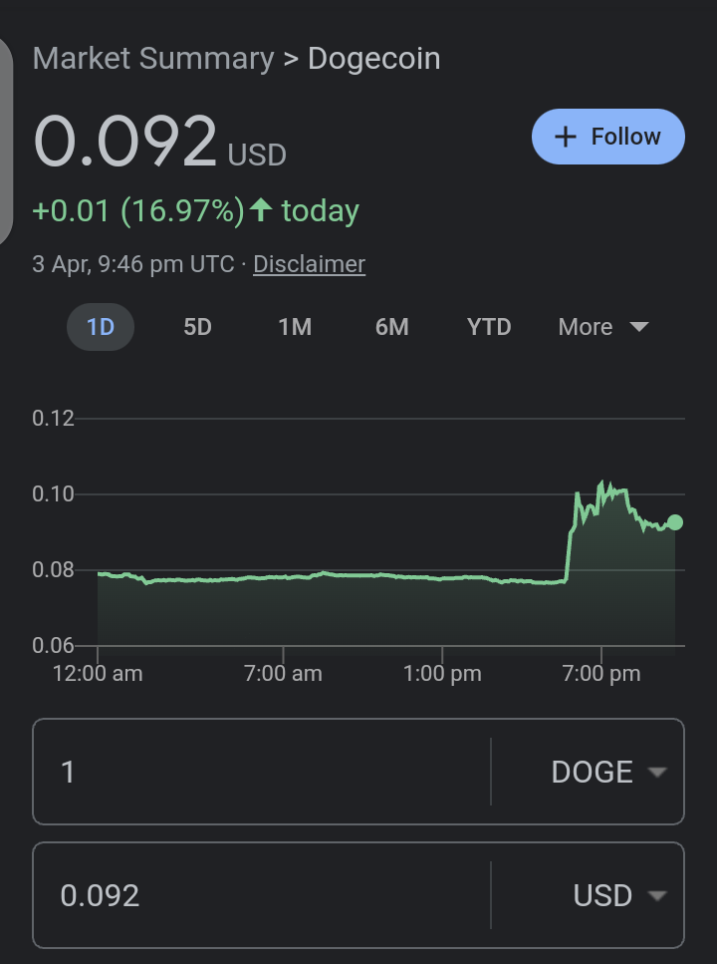This screenshot has width=717, height=964.
Task: Expand the More time ranges dropdown
Action: coord(603,326)
